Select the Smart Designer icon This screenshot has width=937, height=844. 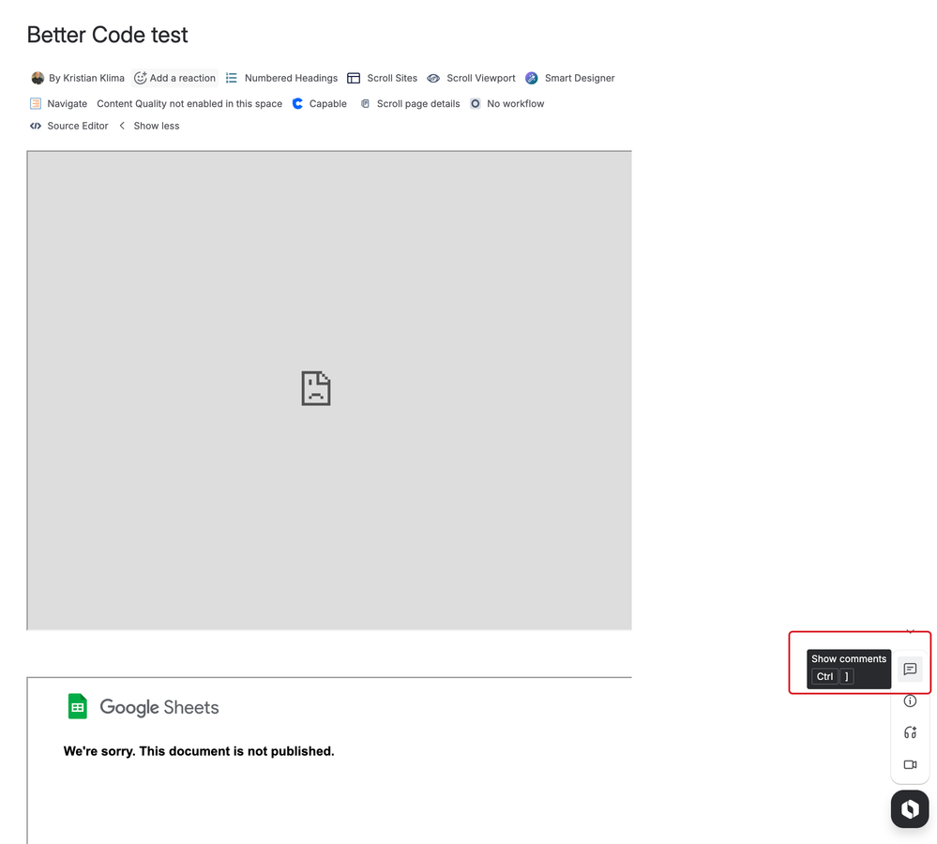(x=532, y=78)
